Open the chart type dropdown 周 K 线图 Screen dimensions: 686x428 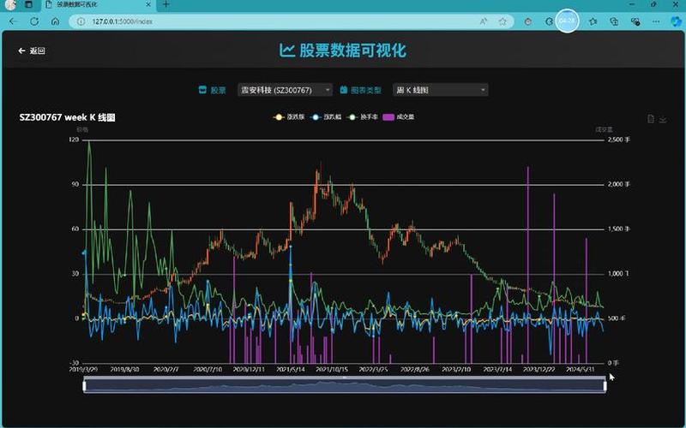440,90
